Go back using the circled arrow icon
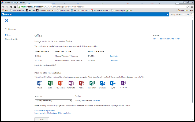Image resolution: width=195 pixels, height=122 pixels. (x=6, y=21)
